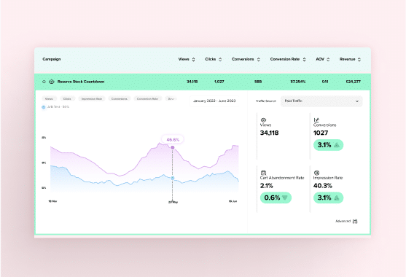This screenshot has height=277, width=406.
Task: Click the 588 conversions cell
Action: tap(258, 82)
